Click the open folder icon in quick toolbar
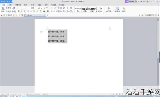 click(x=1, y=15)
